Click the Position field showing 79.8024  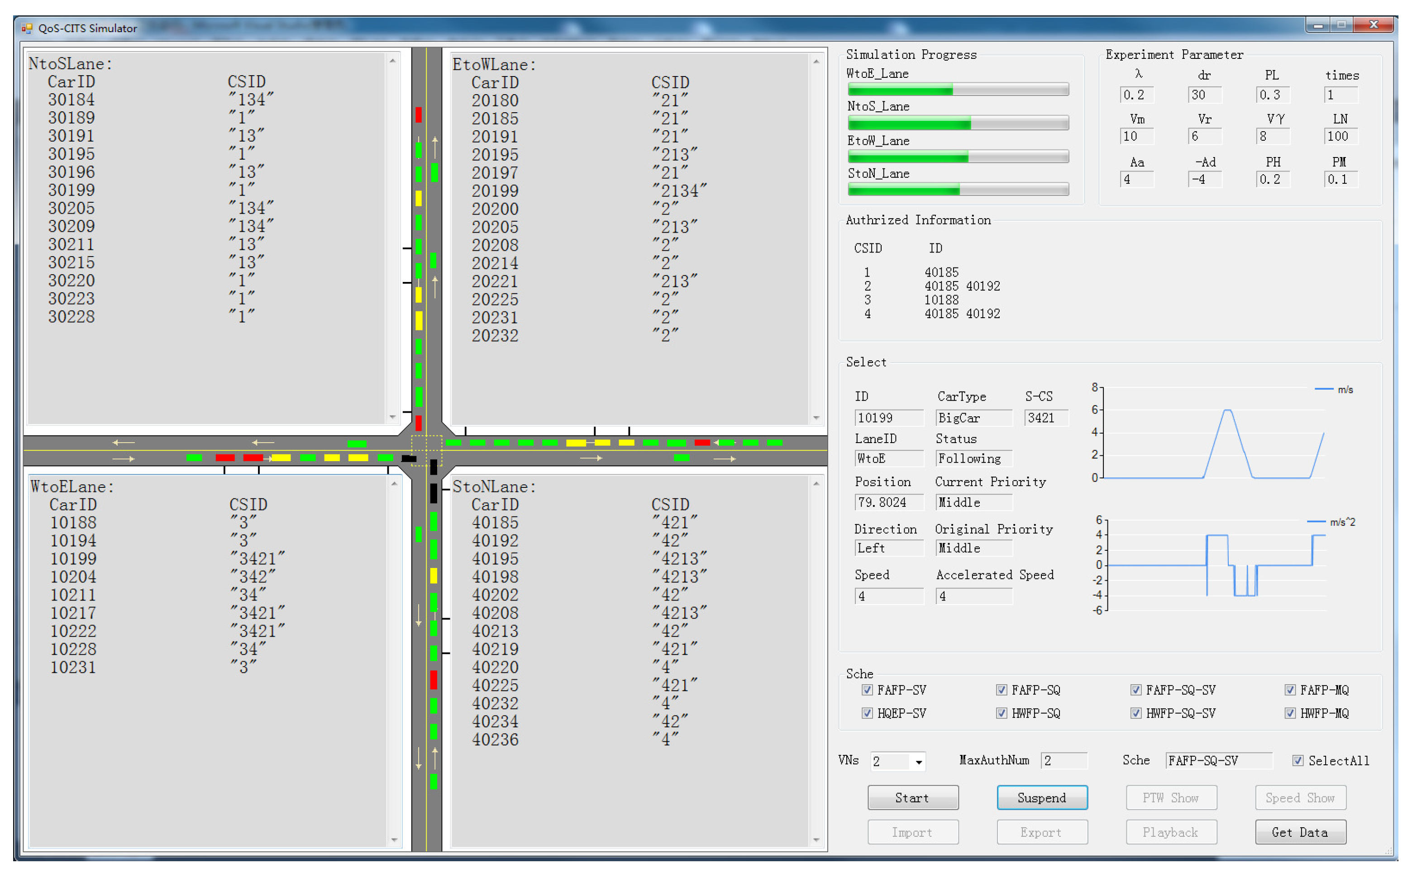point(889,502)
